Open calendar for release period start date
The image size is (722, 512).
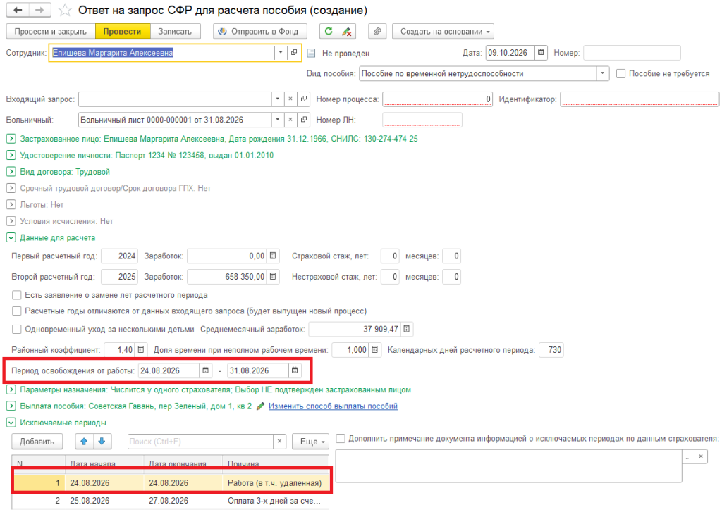[205, 370]
